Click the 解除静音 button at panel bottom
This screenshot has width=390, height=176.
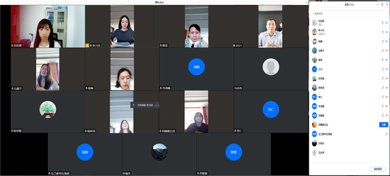click(x=378, y=169)
